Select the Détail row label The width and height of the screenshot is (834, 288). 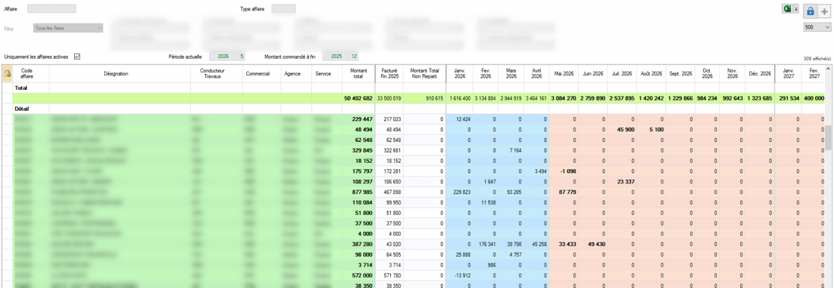[22, 109]
